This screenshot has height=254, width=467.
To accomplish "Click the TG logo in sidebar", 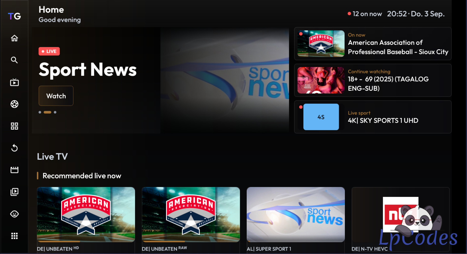I will [x=14, y=16].
